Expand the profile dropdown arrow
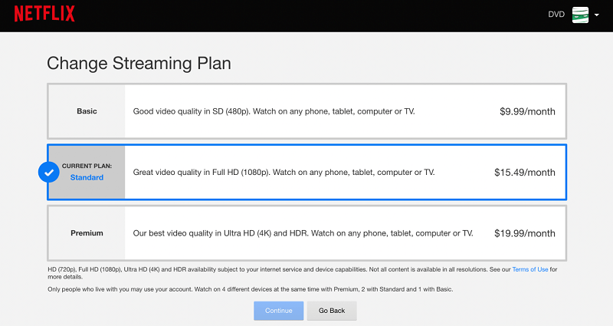The image size is (613, 326). point(597,15)
